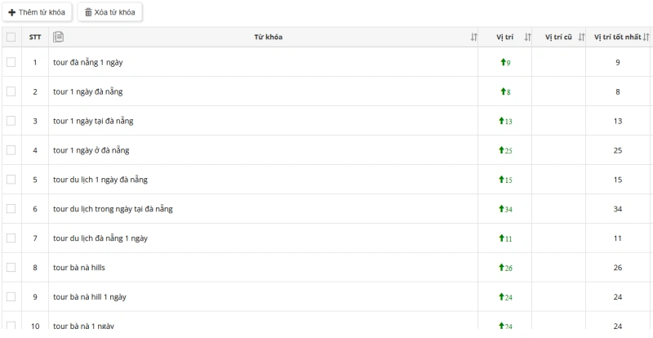Image resolution: width=653 pixels, height=338 pixels.
Task: Click the sort arrows for Vị trí column
Action: [x=527, y=37]
